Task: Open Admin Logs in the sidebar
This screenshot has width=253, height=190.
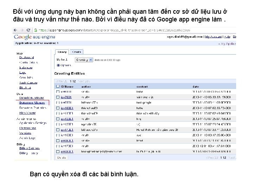Action: click(27, 138)
